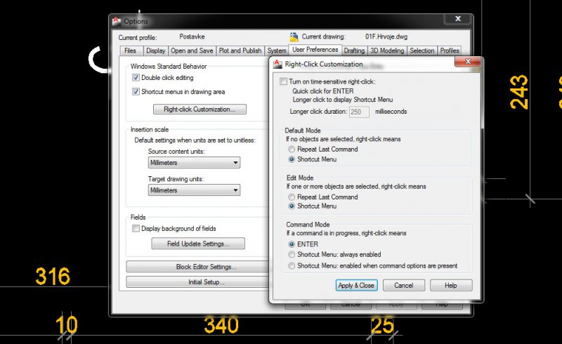Open Source content units dropdown
Image resolution: width=562 pixels, height=344 pixels.
tap(194, 163)
